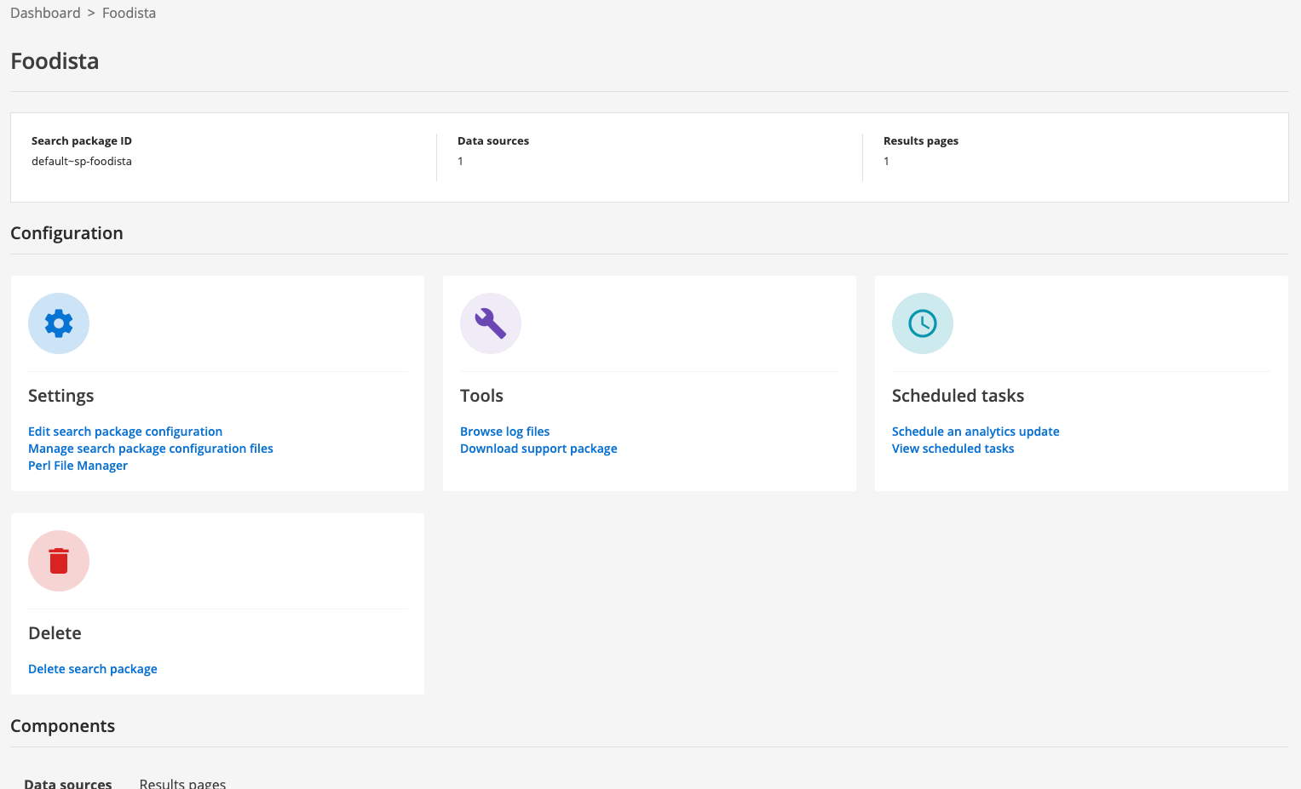Switch to the Data sources tab
This screenshot has height=789, width=1301.
(x=67, y=781)
